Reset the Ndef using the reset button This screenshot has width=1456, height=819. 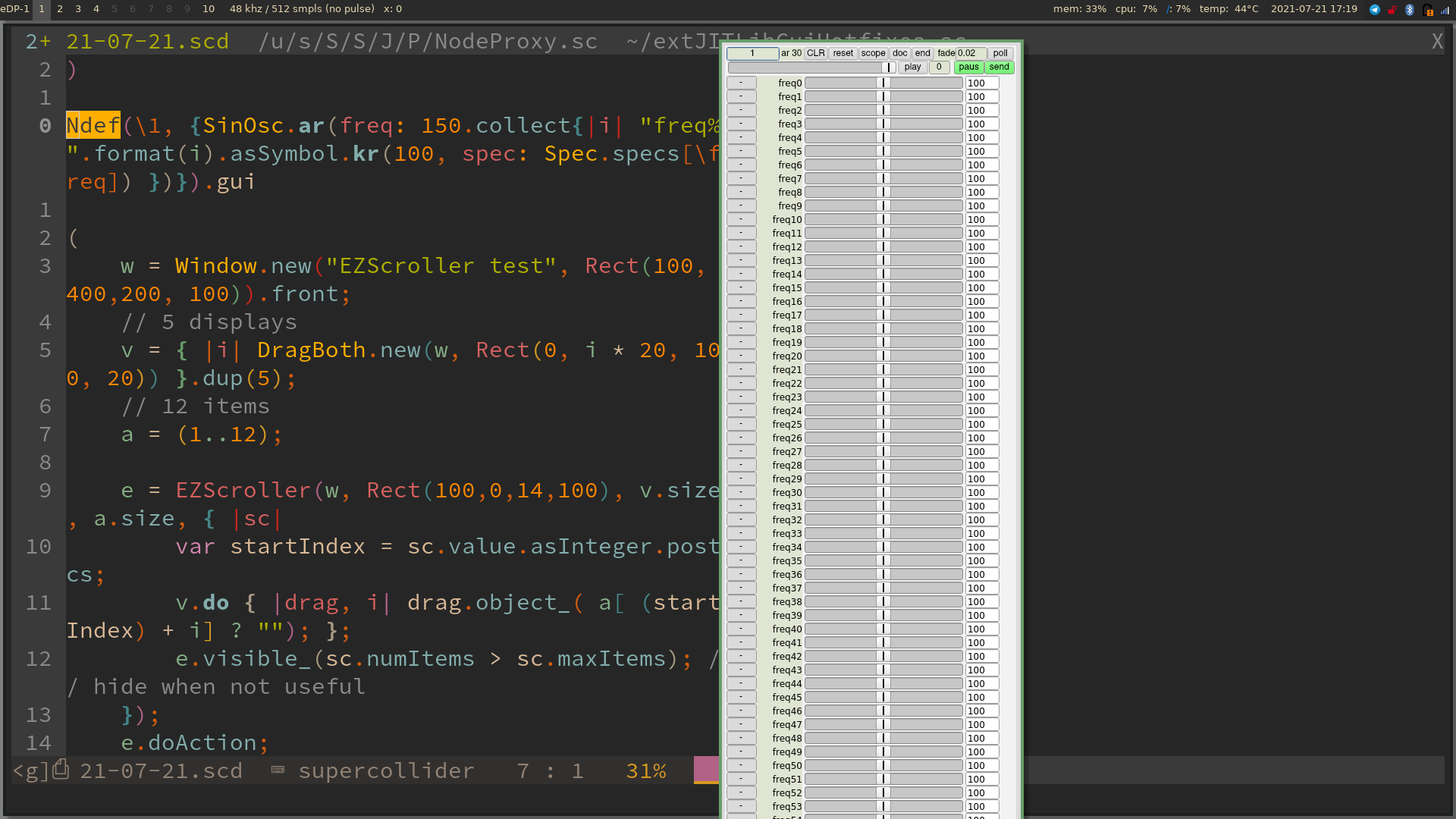(x=843, y=53)
